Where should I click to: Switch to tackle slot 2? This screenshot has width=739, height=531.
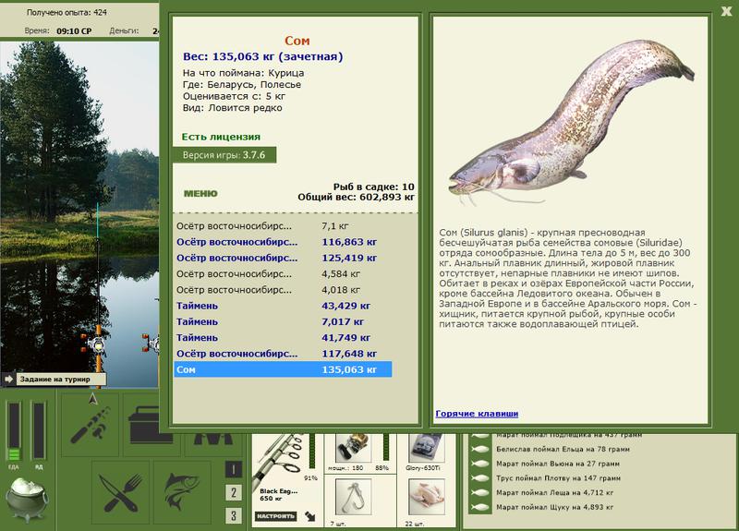coord(234,492)
